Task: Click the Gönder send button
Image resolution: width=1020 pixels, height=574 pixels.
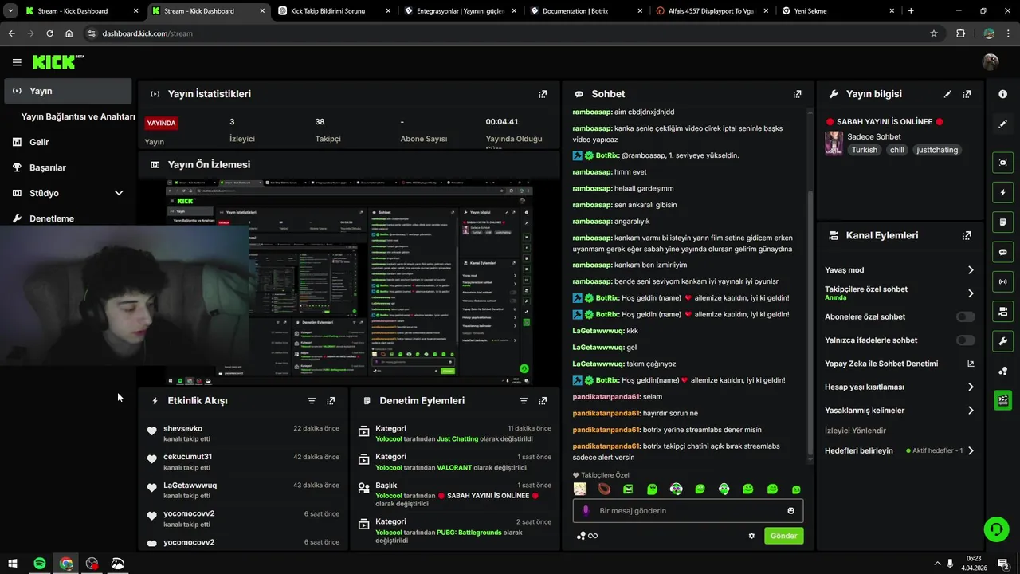Action: 783,536
